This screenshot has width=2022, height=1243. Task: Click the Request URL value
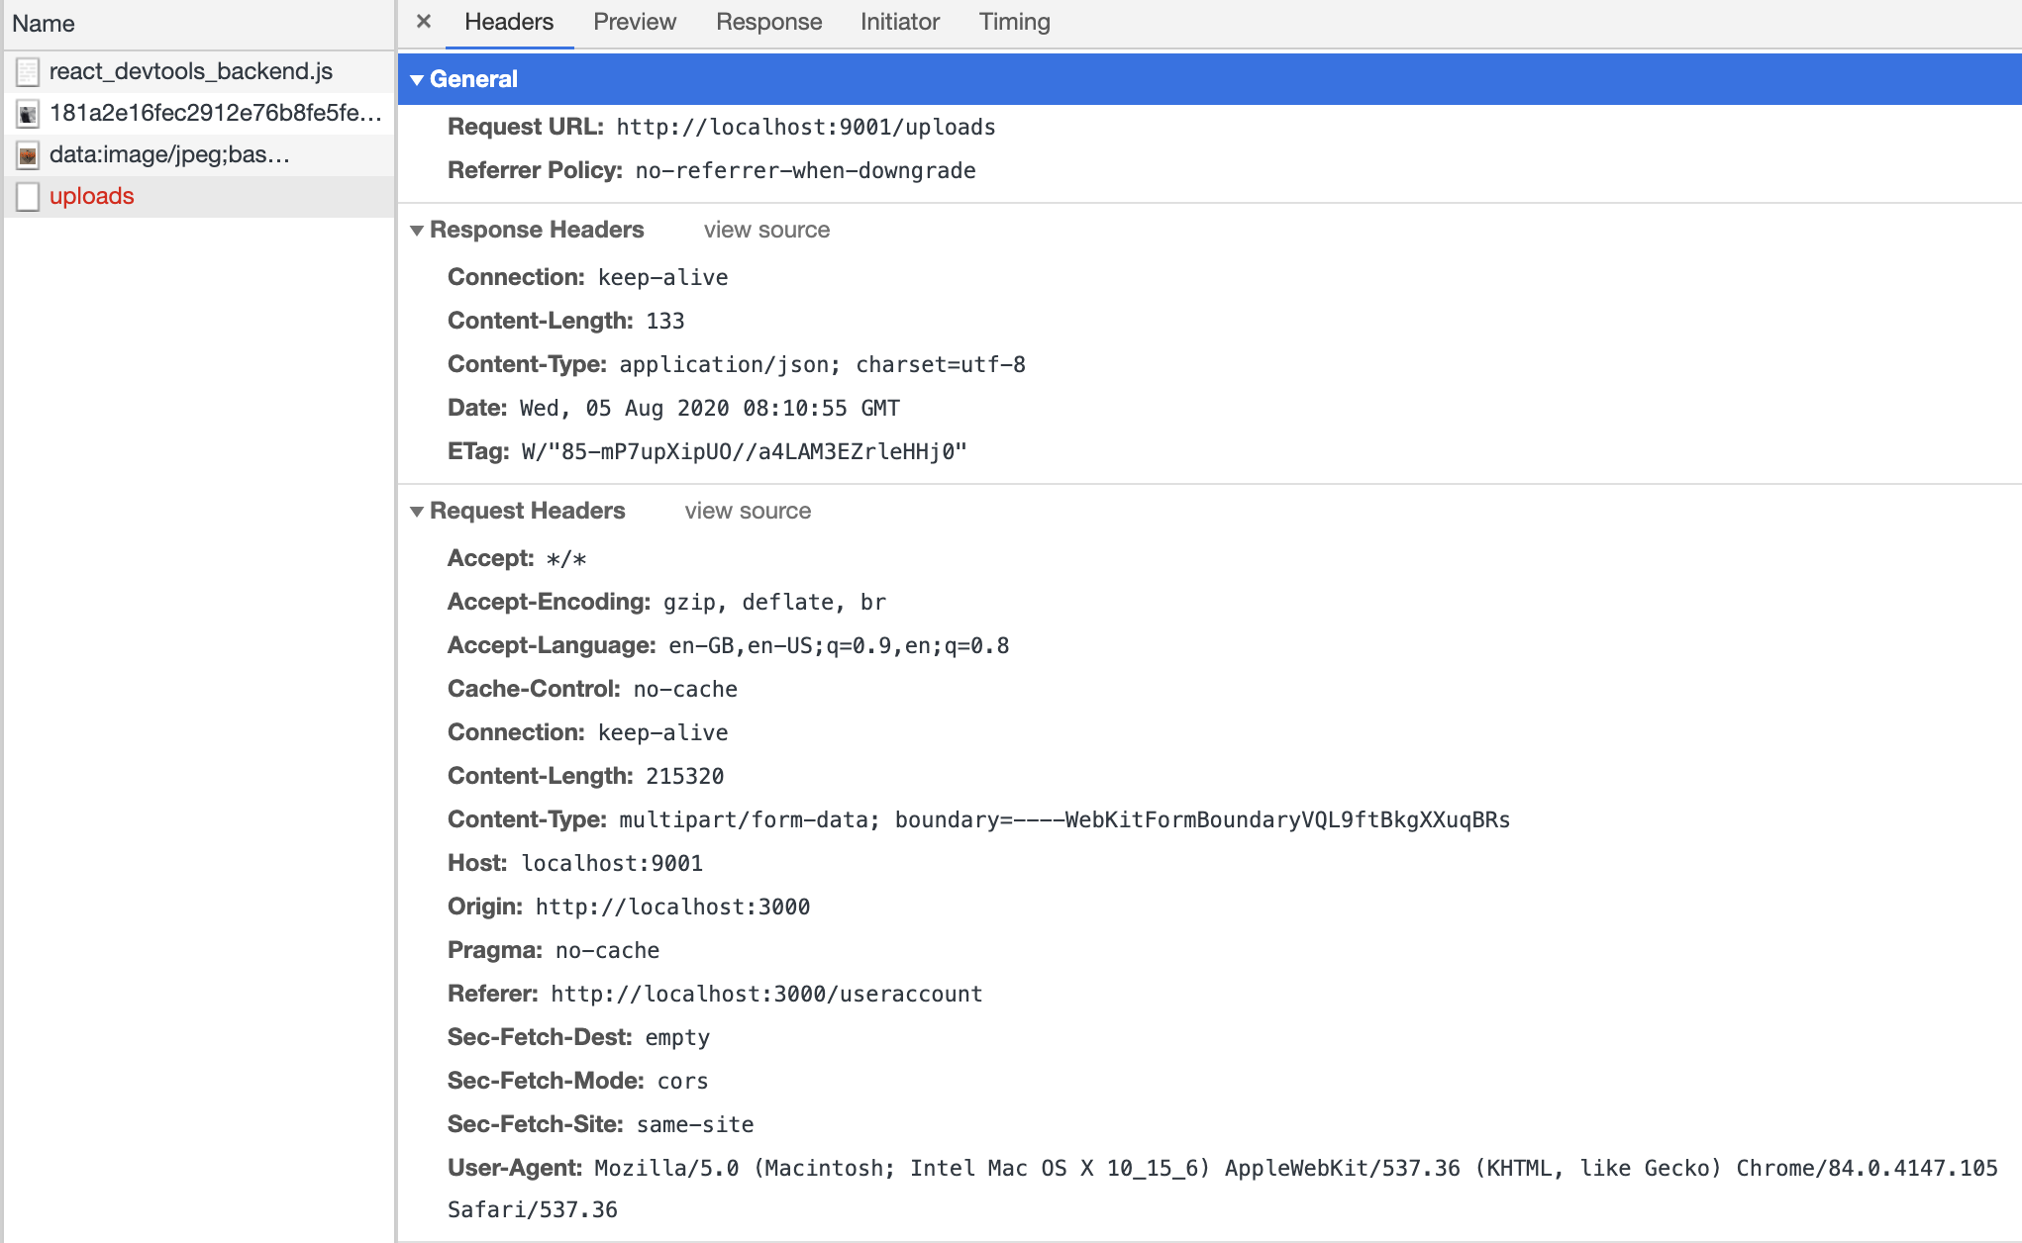click(x=805, y=127)
